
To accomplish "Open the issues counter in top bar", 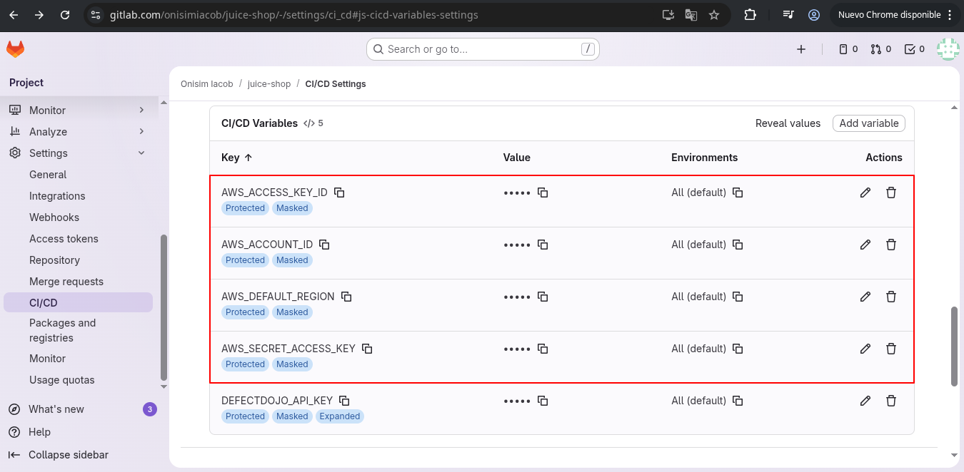I will [848, 49].
